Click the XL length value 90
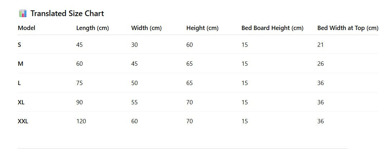The width and height of the screenshot is (391, 159). tap(79, 102)
